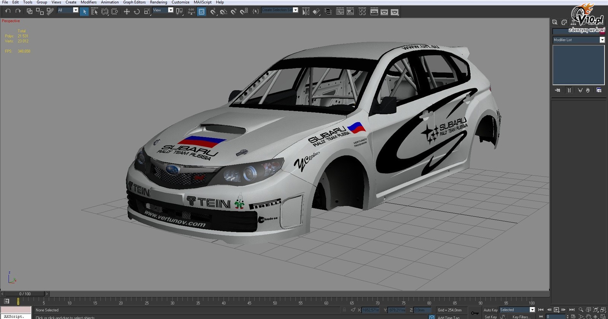Click the Quick Render teapot icon

click(395, 12)
